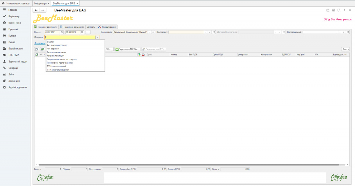The height and width of the screenshot is (186, 355).
Task: Click the green checkmark column header
Action: [37, 55]
